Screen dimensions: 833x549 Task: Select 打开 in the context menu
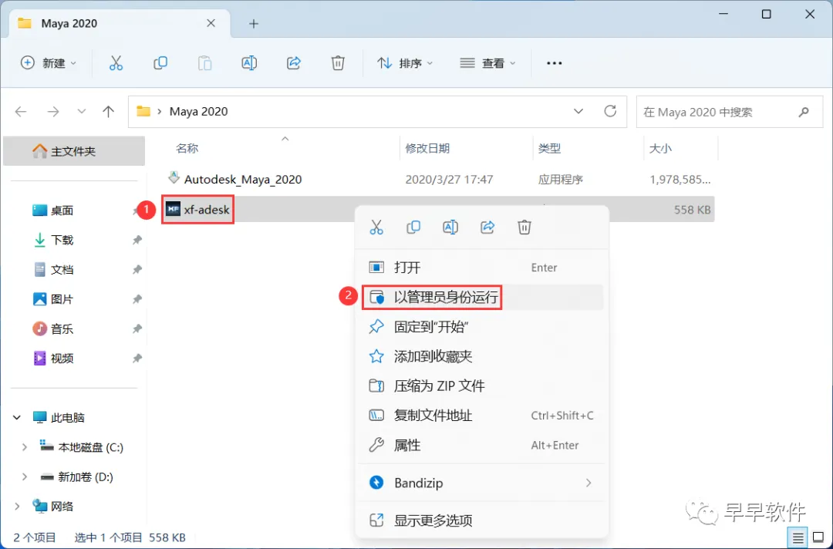pos(481,268)
